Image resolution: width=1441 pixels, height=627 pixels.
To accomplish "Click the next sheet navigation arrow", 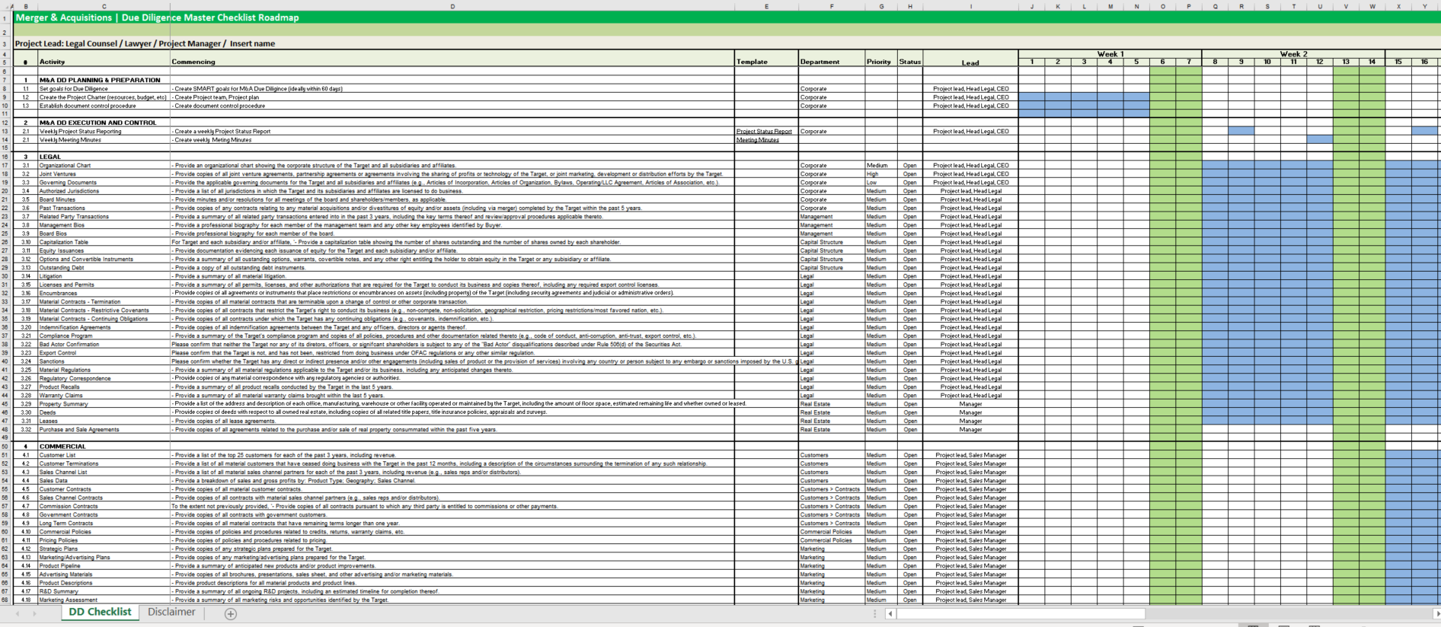I will pos(36,613).
